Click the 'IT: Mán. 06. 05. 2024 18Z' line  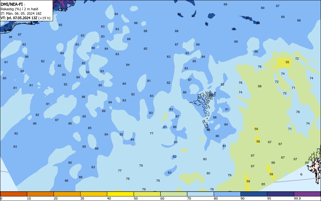(x=21, y=13)
